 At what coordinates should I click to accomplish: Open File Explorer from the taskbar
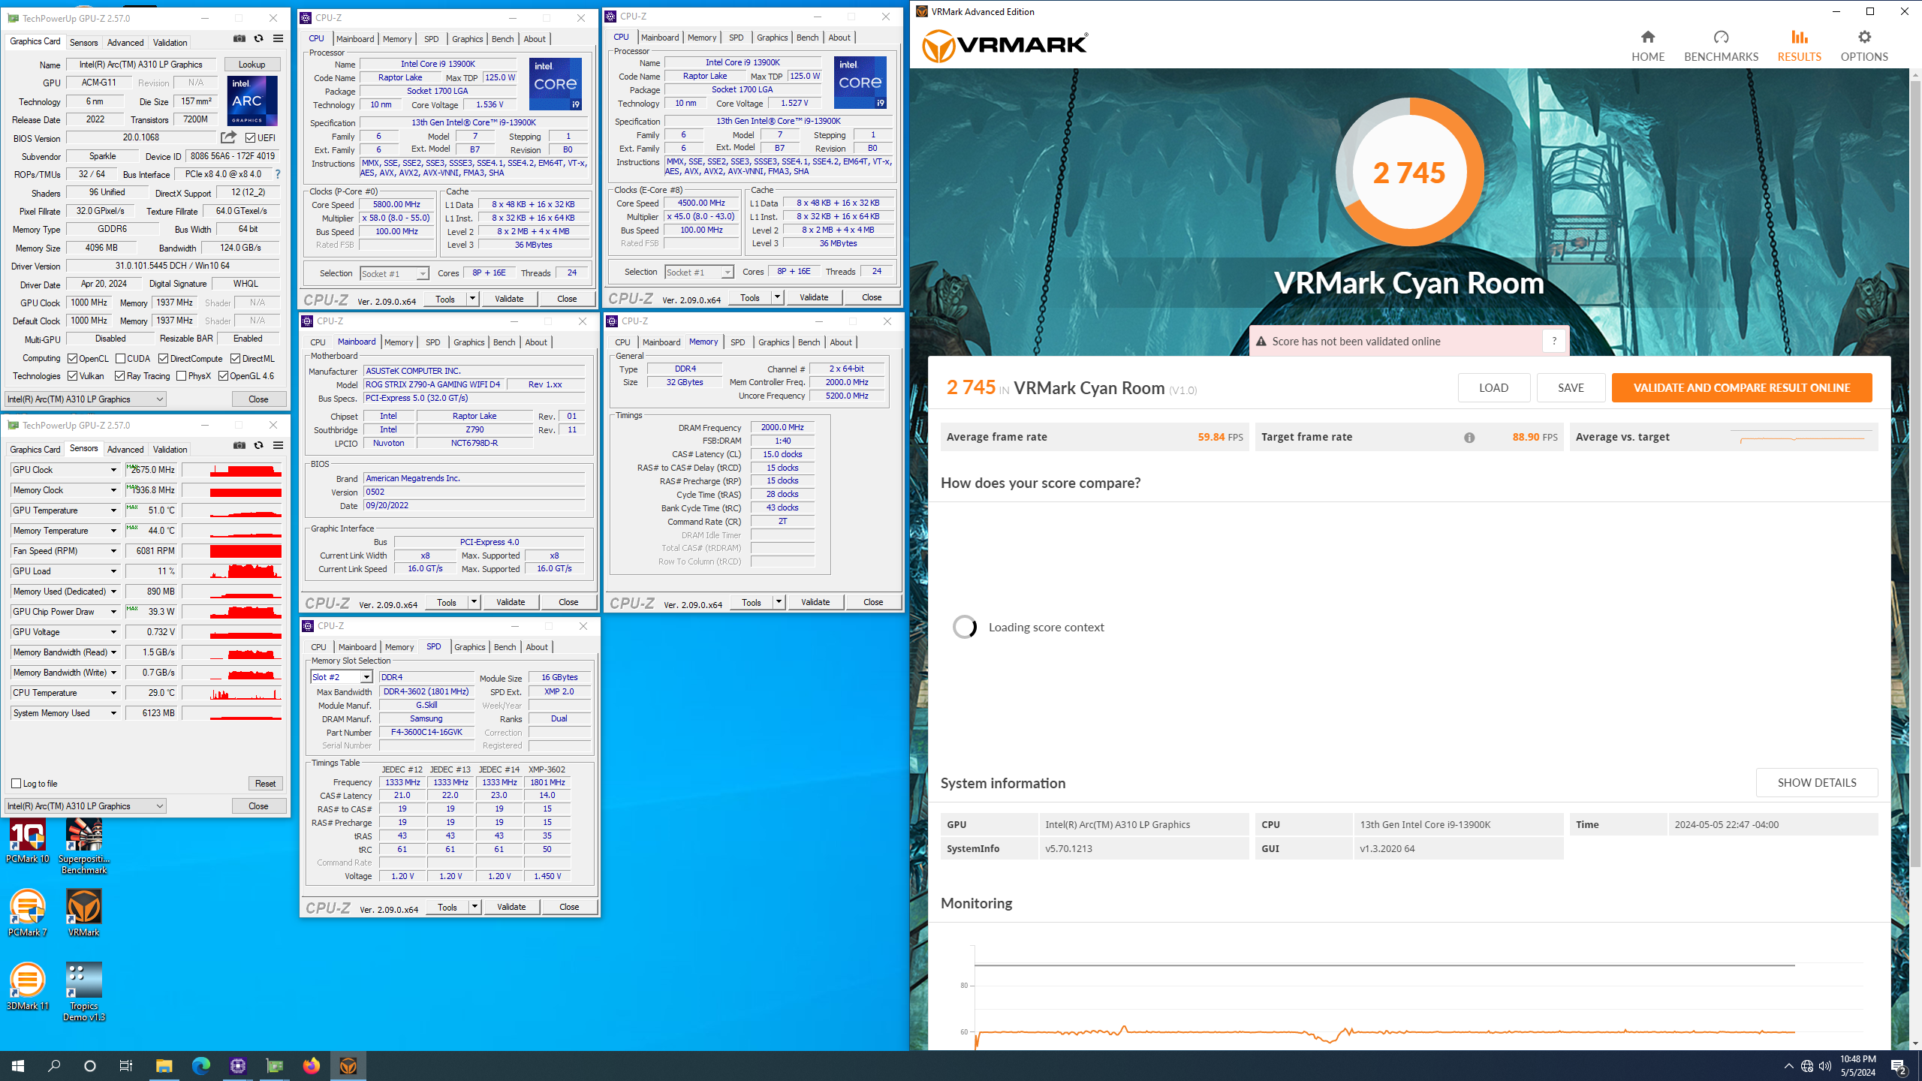point(164,1065)
